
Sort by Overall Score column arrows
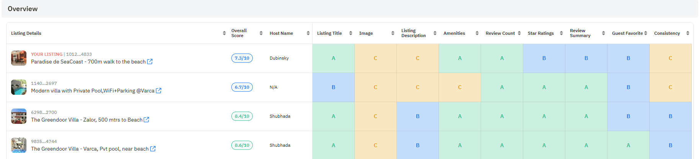point(261,33)
